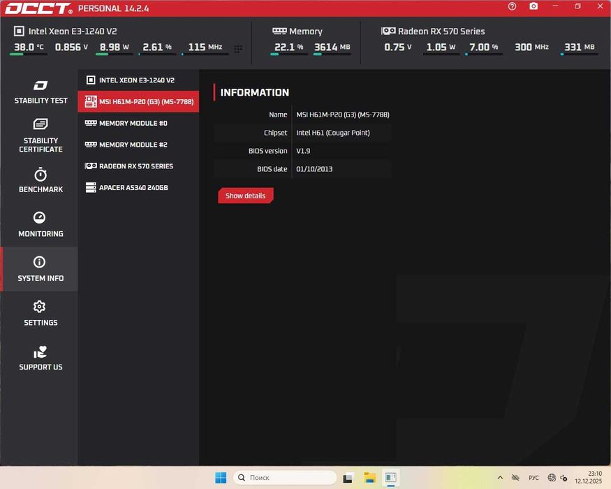Click the taskbar search box Поиск
This screenshot has height=489, width=611.
pyautogui.click(x=285, y=478)
